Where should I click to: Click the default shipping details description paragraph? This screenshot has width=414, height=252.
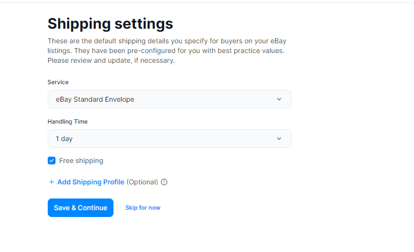click(x=167, y=51)
